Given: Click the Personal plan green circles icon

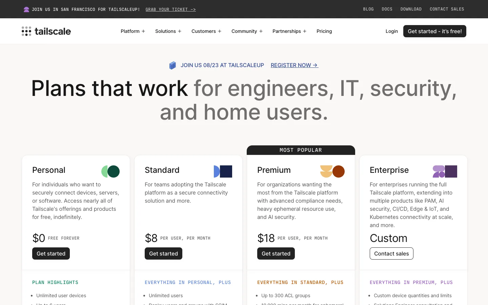Looking at the screenshot, I should pos(110,171).
